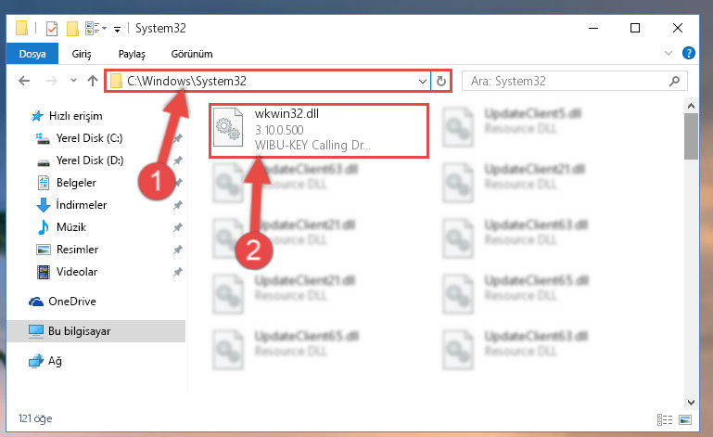Unpin Belgeler from quick access
The height and width of the screenshot is (437, 713).
pyautogui.click(x=178, y=183)
